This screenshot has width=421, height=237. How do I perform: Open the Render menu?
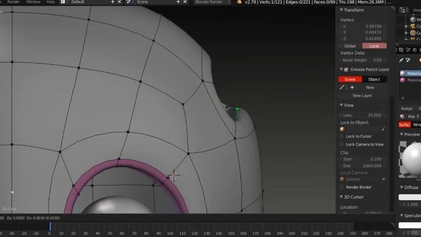point(13,2)
